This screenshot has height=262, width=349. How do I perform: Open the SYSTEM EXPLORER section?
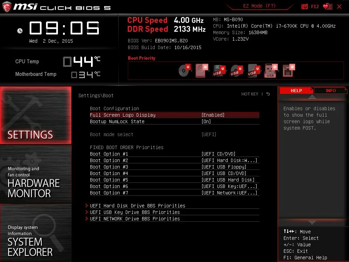[x=36, y=233]
